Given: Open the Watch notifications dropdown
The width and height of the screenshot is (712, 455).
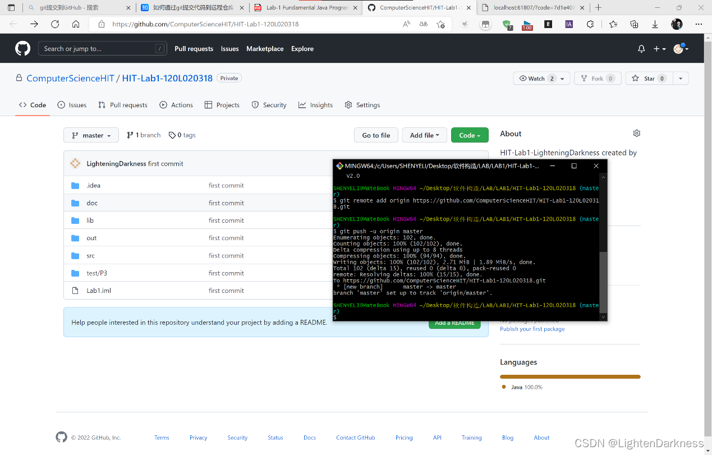Looking at the screenshot, I should 541,79.
